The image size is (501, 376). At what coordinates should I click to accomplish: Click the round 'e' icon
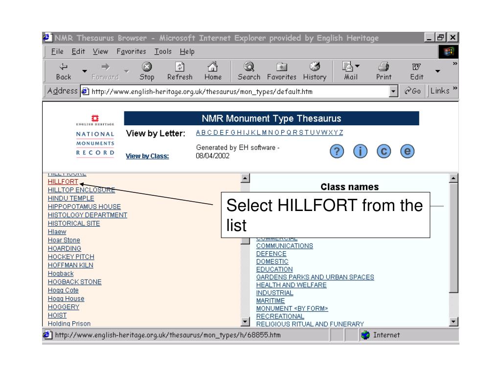[x=407, y=151]
